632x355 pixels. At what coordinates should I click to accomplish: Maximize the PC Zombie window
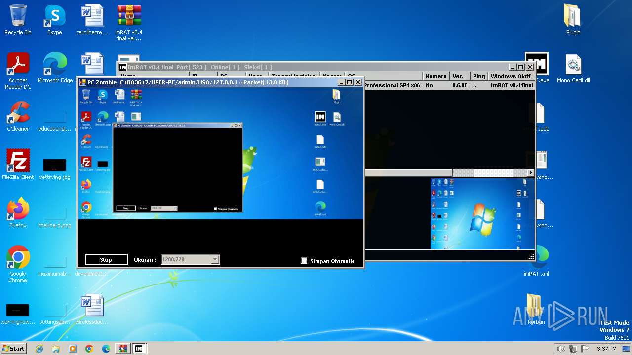[350, 82]
